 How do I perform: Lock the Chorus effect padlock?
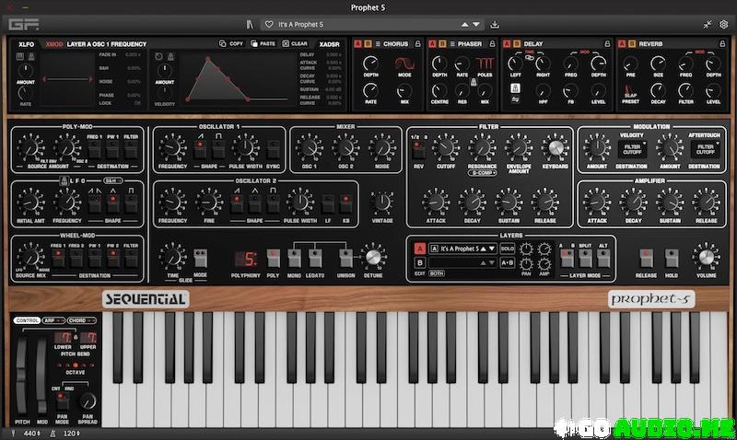click(x=417, y=43)
